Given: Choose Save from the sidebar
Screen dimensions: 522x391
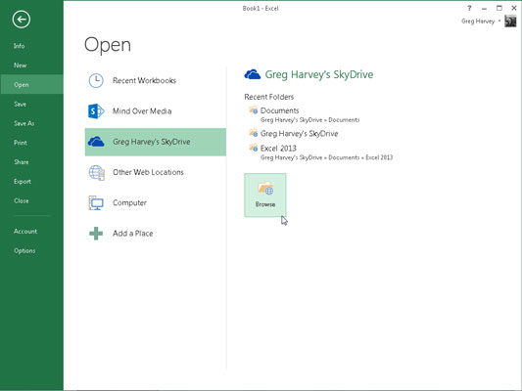Looking at the screenshot, I should (x=20, y=104).
